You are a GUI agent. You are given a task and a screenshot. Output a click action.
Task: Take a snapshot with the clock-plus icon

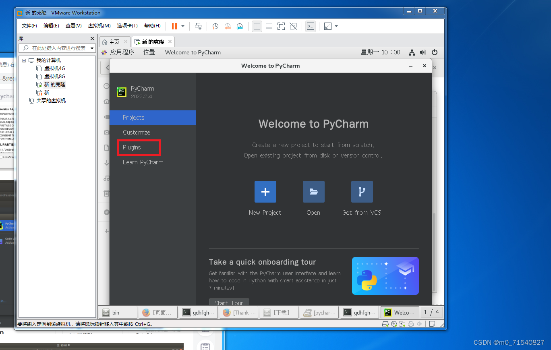(x=215, y=26)
